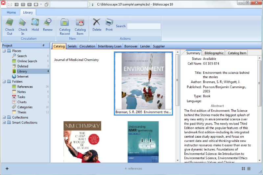Create a new Catalog Item
Image resolution: width=263 pixels, height=175 pixels.
[80, 27]
